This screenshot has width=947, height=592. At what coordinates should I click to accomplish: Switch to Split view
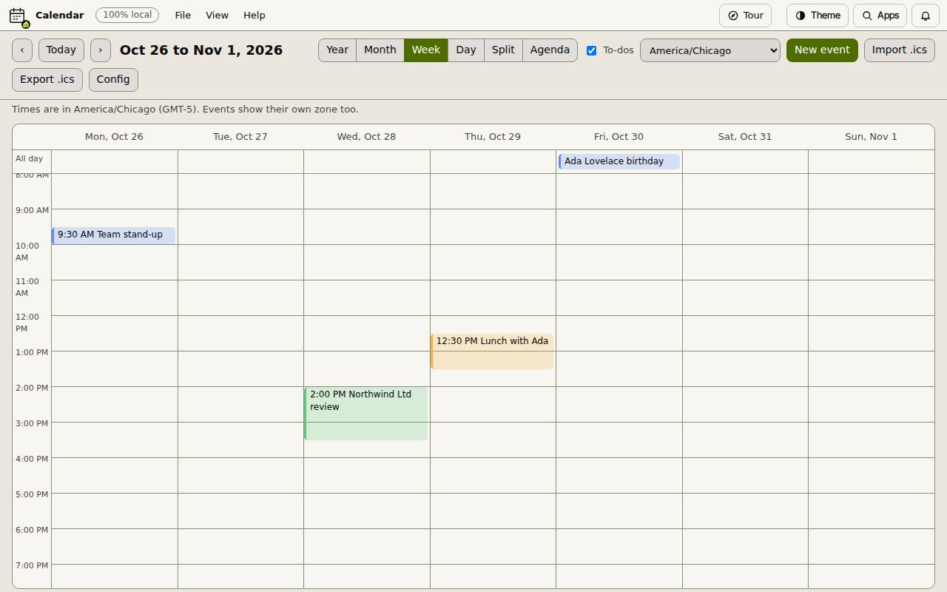coord(503,50)
